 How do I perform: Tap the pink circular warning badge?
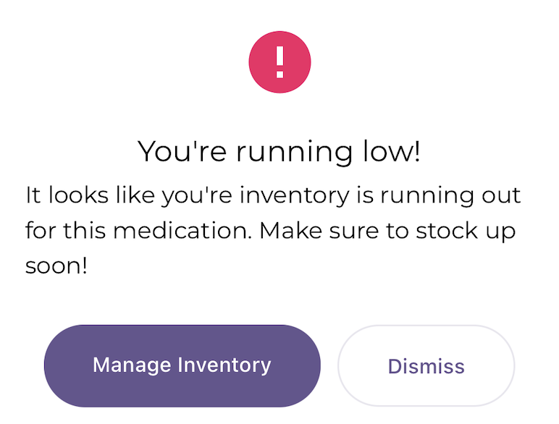279,62
